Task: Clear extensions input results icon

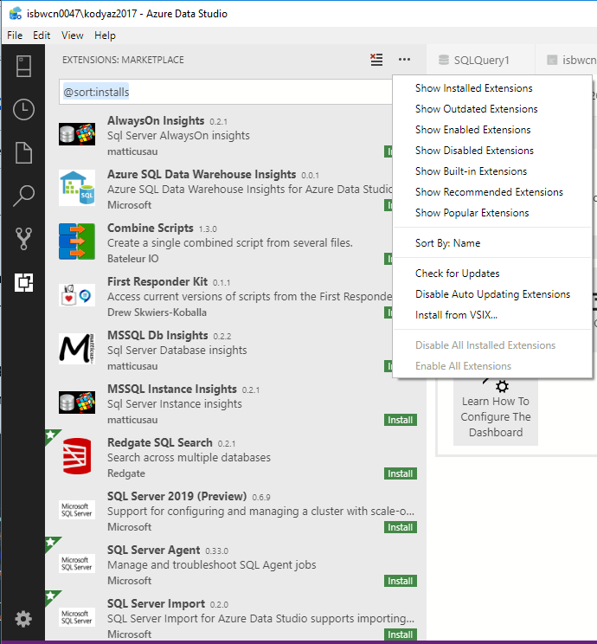Action: (376, 60)
